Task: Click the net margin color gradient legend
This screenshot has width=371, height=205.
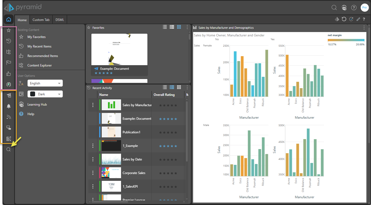Action: [x=346, y=40]
